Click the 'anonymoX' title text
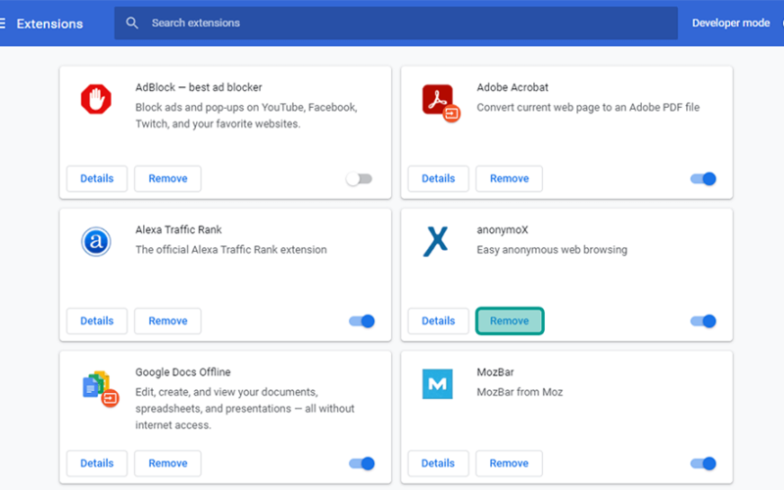 pos(503,230)
